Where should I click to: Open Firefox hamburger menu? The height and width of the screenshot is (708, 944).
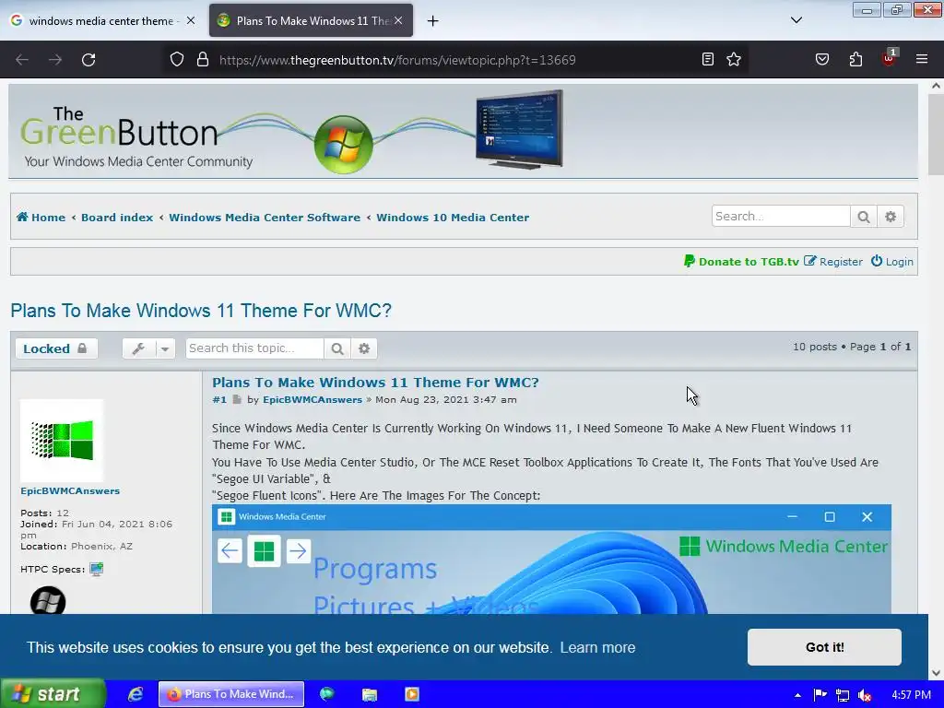(922, 59)
